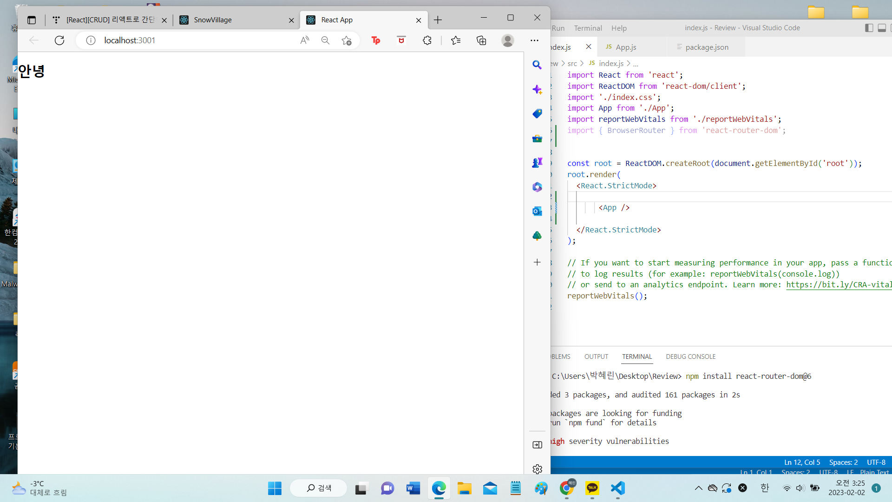Viewport: 892px width, 502px height.
Task: Click the Read aloud icon
Action: point(305,40)
